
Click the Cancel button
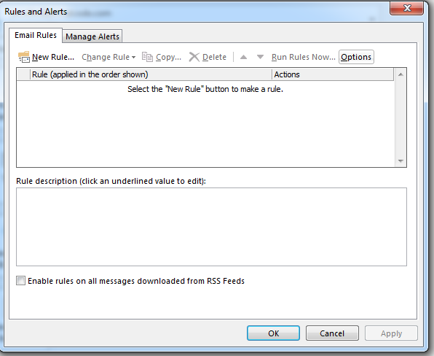pyautogui.click(x=332, y=333)
